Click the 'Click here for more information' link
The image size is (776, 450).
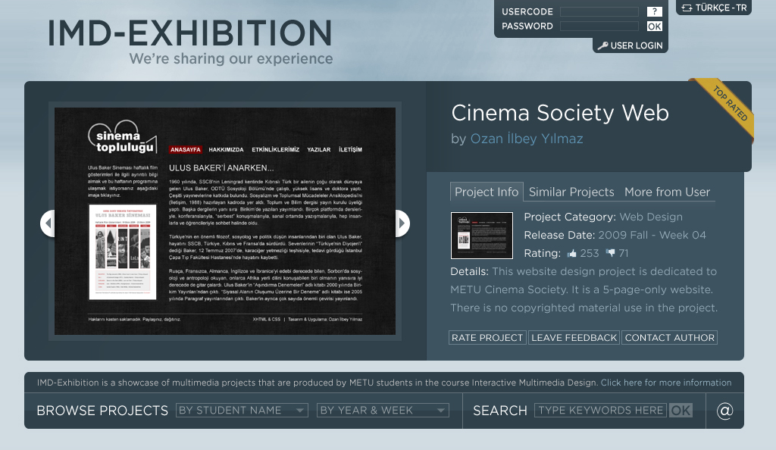(x=665, y=383)
